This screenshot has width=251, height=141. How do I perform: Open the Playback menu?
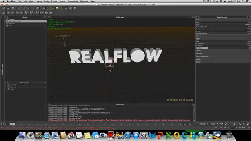pyautogui.click(x=84, y=1)
